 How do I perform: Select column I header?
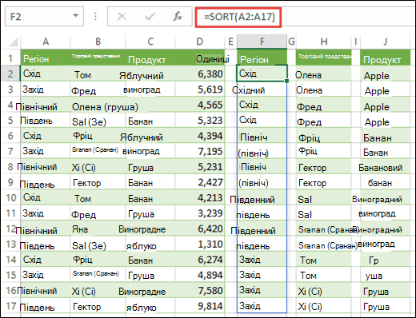(356, 42)
